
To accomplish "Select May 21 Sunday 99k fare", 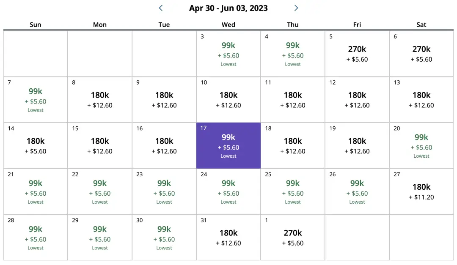I will (x=36, y=191).
